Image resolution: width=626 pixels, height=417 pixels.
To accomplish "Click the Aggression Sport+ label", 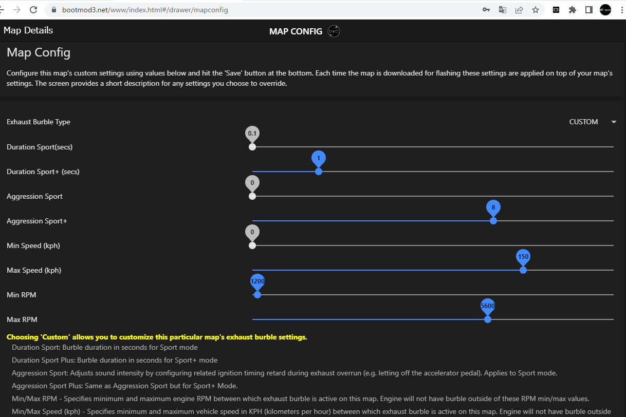I will tap(37, 221).
